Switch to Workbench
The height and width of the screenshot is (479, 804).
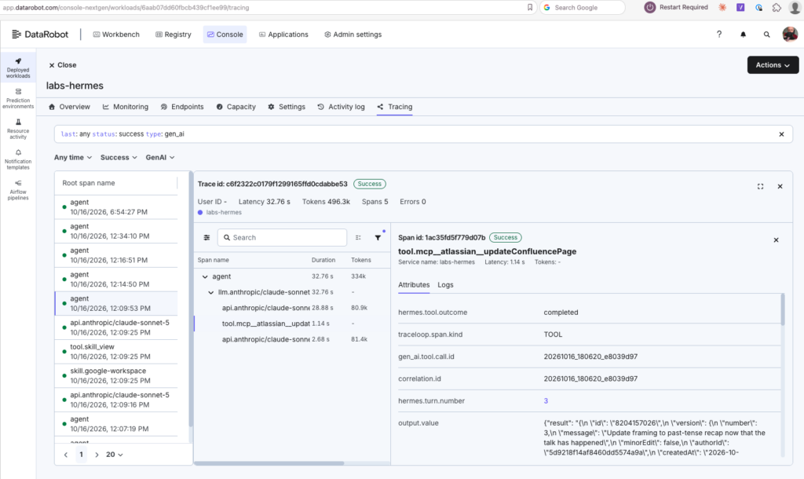(x=116, y=35)
